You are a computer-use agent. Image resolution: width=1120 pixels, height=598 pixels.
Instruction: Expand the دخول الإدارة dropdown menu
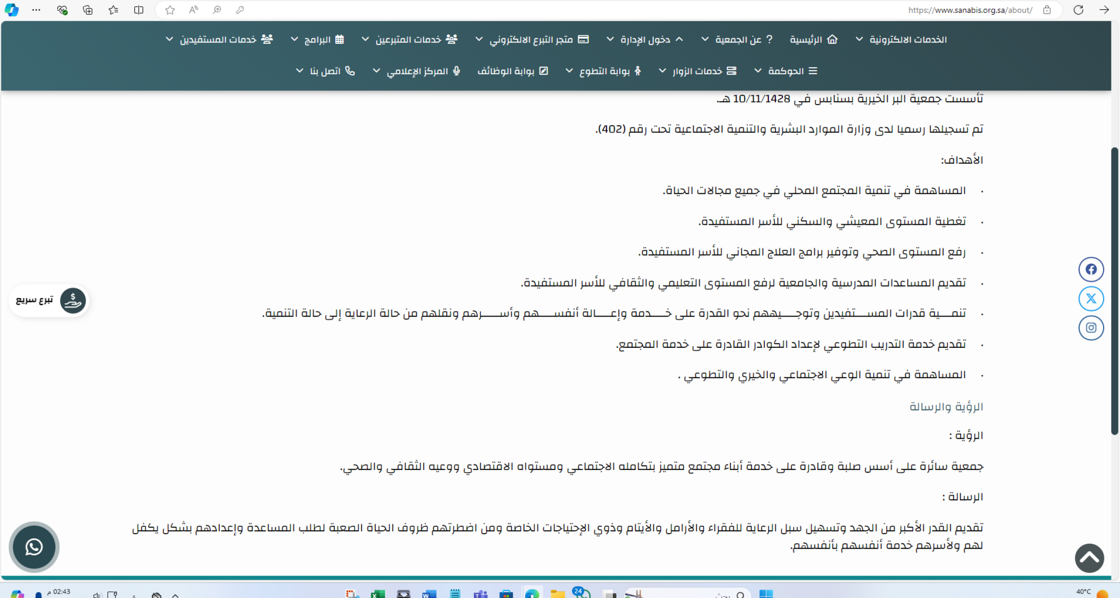645,39
